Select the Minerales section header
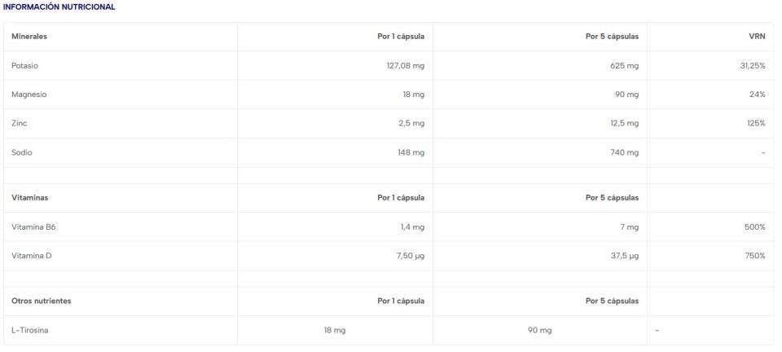 [x=29, y=37]
